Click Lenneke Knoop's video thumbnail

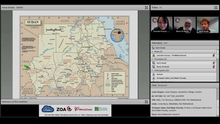[x=162, y=25]
